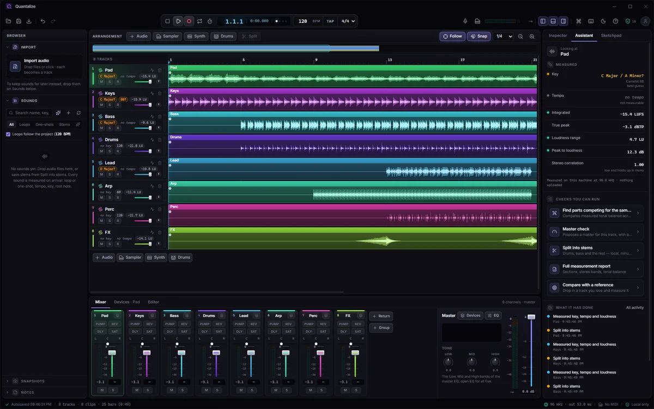Click the bar 13 timeline ruler marker
Viewport: 654px width, 409px height.
(390, 60)
